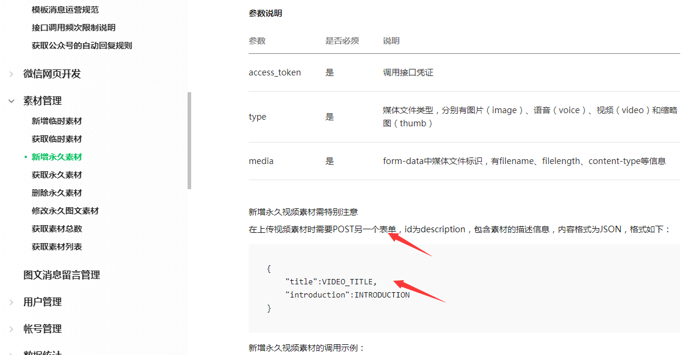Click the JSON code block with VIDEO_TITLE

click(464, 288)
